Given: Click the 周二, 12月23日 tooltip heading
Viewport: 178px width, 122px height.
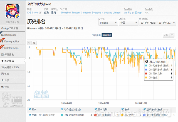Looking at the screenshot, I should pyautogui.click(x=157, y=62).
